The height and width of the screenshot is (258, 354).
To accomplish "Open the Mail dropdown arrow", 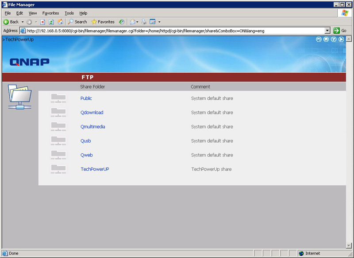I will tap(137, 22).
